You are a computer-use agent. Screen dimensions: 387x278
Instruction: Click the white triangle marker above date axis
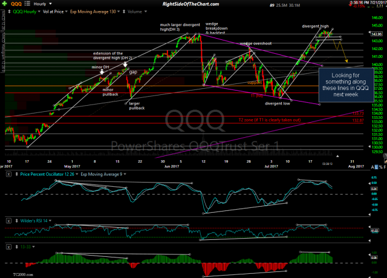point(337,156)
